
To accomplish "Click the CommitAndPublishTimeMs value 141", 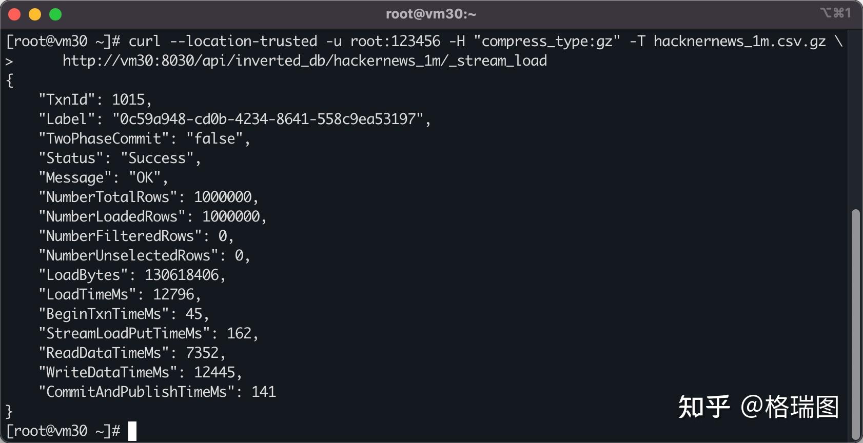I will (264, 392).
